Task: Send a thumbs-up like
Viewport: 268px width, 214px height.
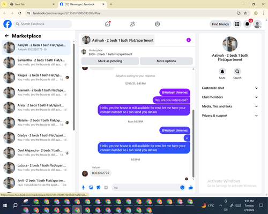Action: (x=191, y=187)
